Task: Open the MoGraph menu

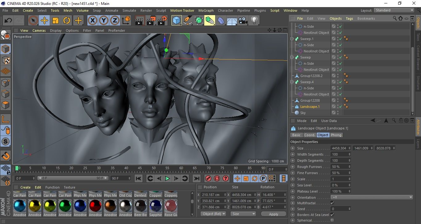Action: tap(206, 10)
